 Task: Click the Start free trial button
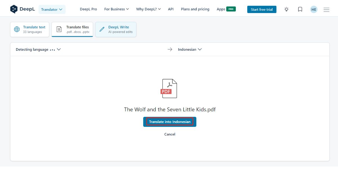click(x=262, y=9)
